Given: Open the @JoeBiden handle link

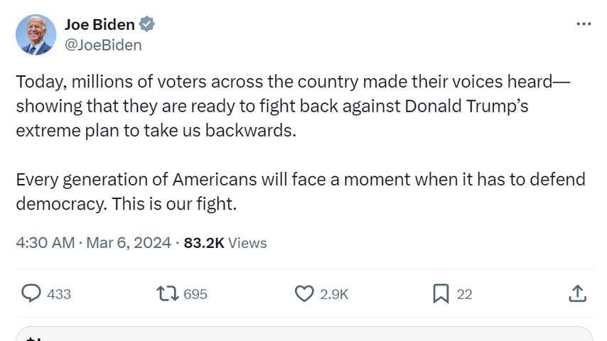Looking at the screenshot, I should [x=103, y=45].
